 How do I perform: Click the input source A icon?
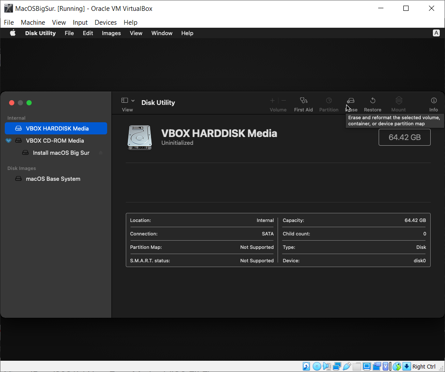(436, 33)
